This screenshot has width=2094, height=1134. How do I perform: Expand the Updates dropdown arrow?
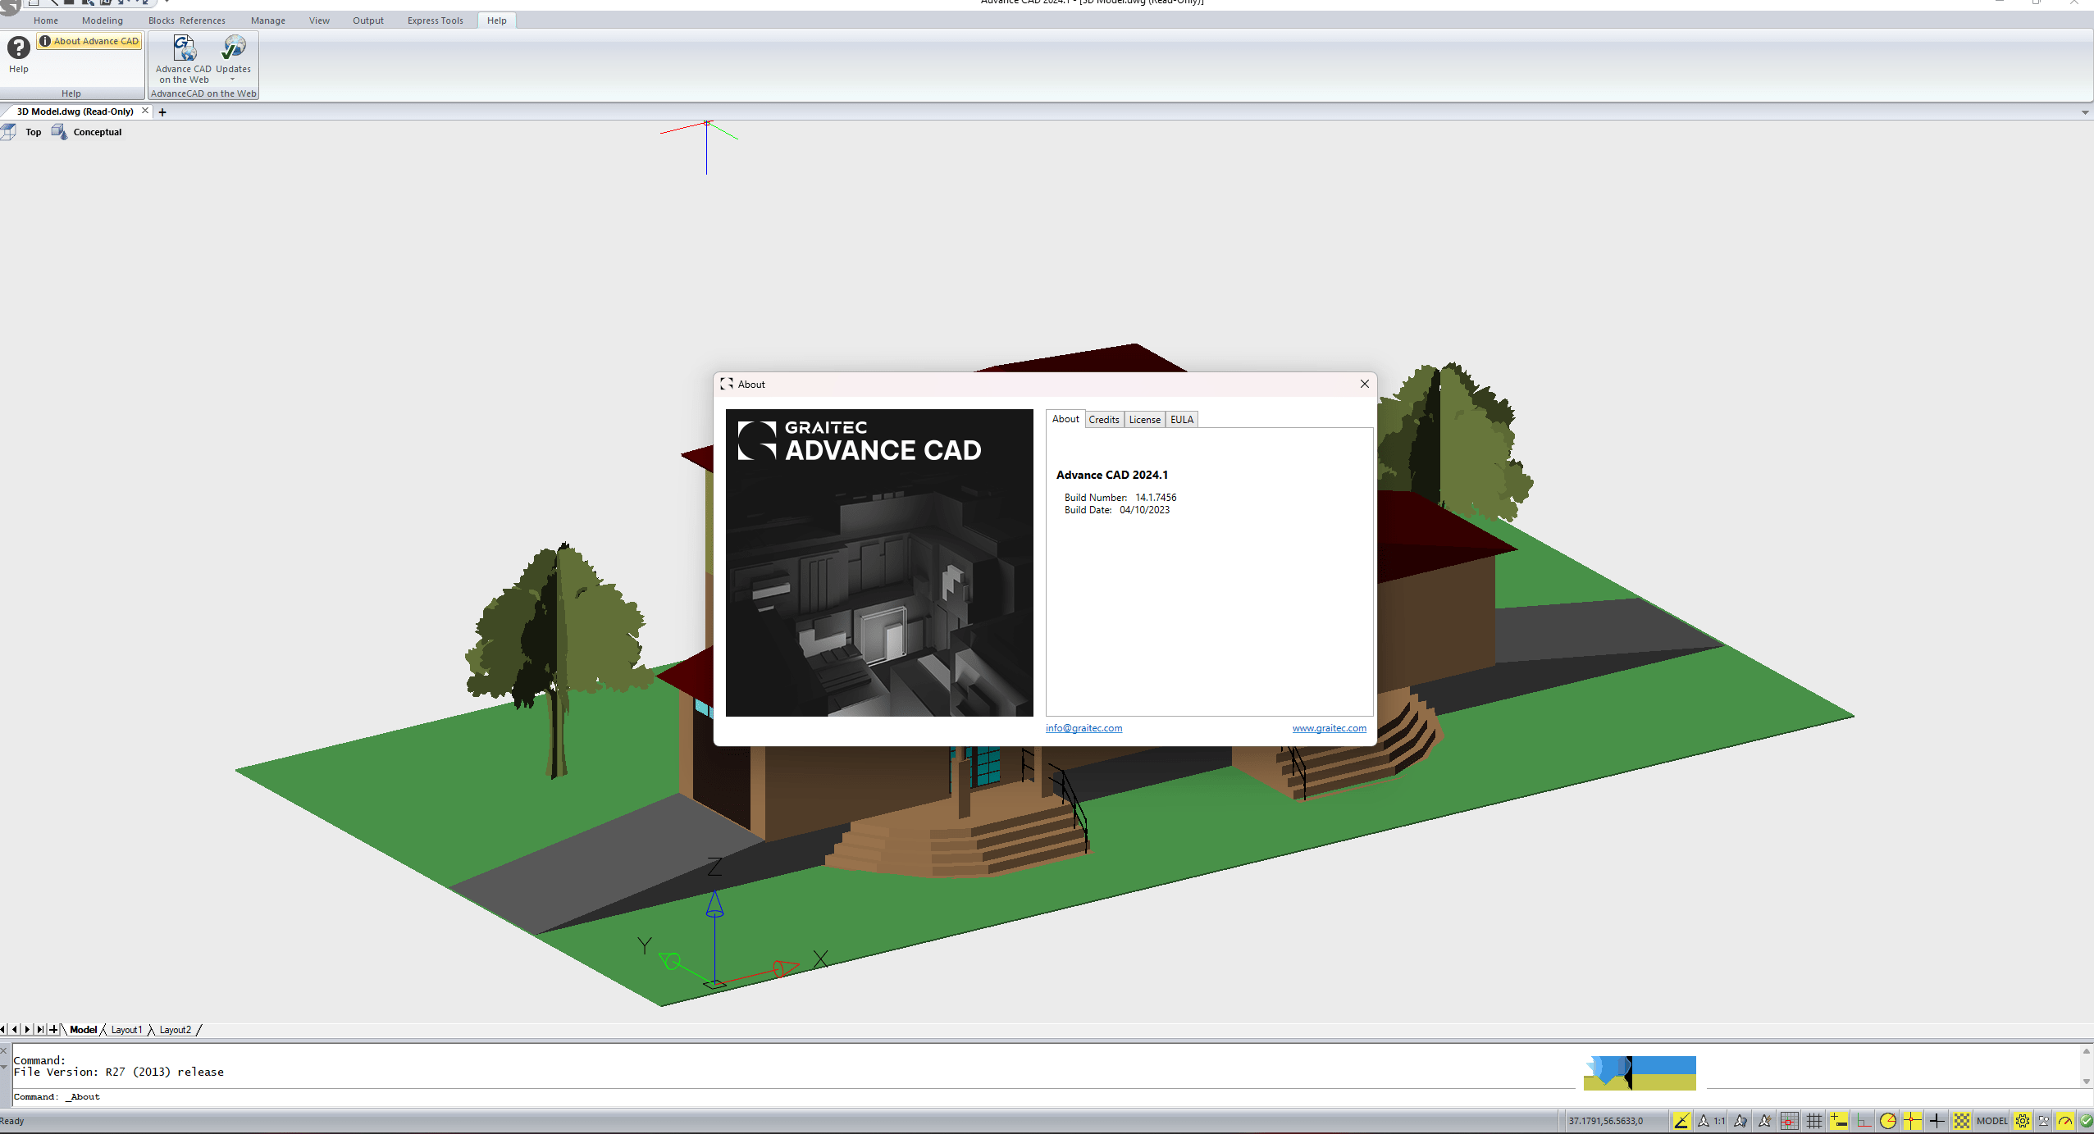(x=233, y=80)
